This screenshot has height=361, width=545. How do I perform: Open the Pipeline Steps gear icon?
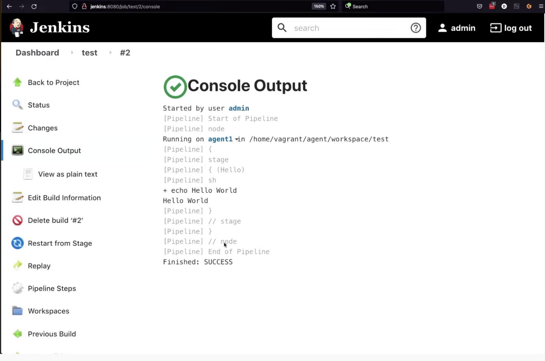(x=18, y=289)
